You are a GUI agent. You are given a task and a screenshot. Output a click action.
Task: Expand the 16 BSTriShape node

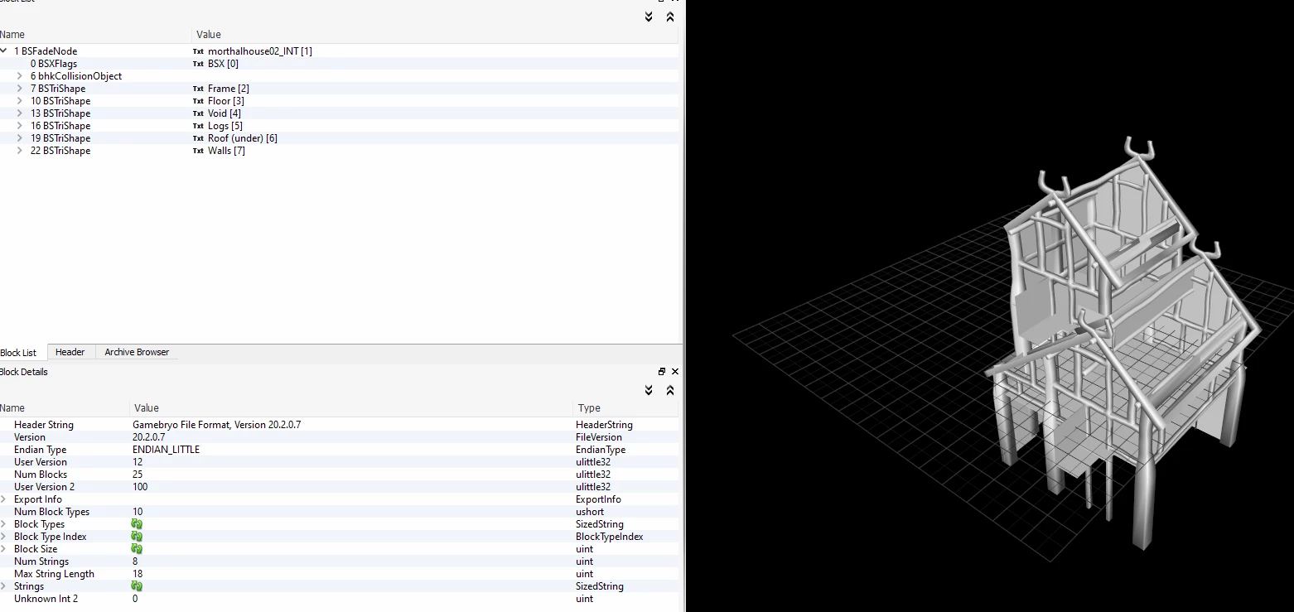tap(20, 126)
